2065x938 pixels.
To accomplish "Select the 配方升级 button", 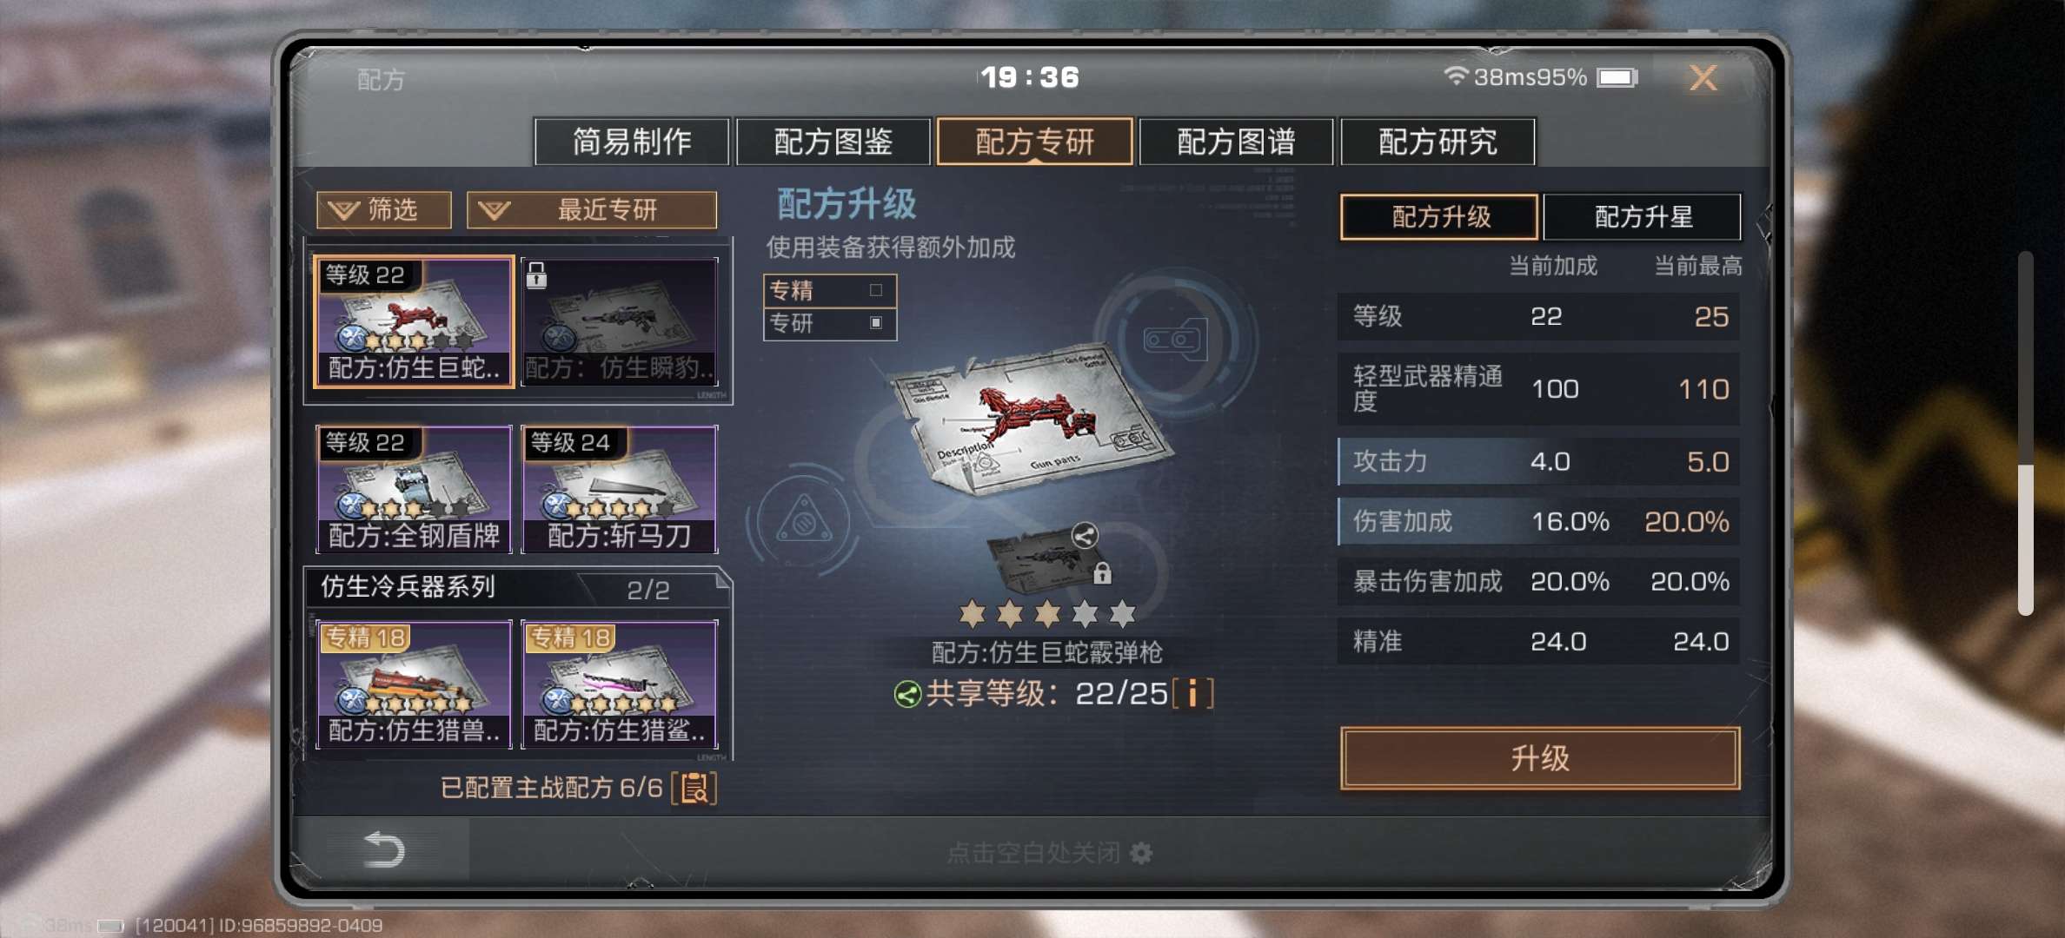I will pyautogui.click(x=1440, y=216).
